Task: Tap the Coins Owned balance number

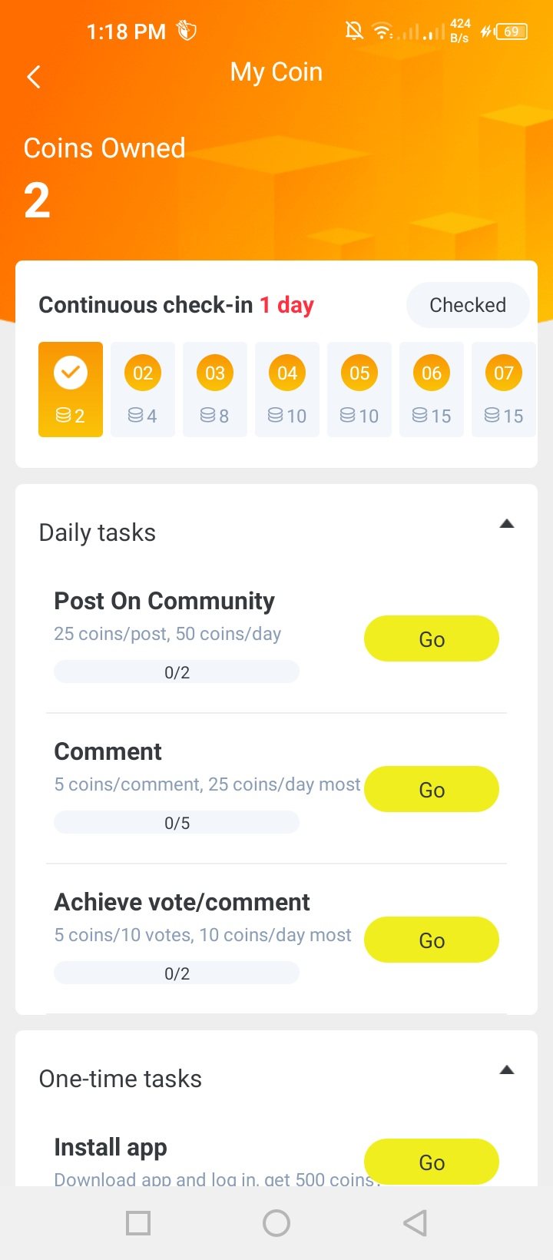Action: pyautogui.click(x=37, y=201)
